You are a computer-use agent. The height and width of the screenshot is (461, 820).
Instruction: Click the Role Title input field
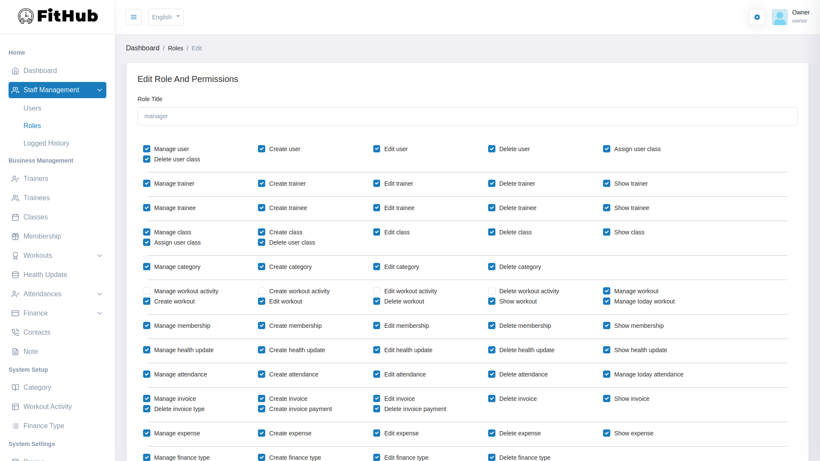(467, 116)
